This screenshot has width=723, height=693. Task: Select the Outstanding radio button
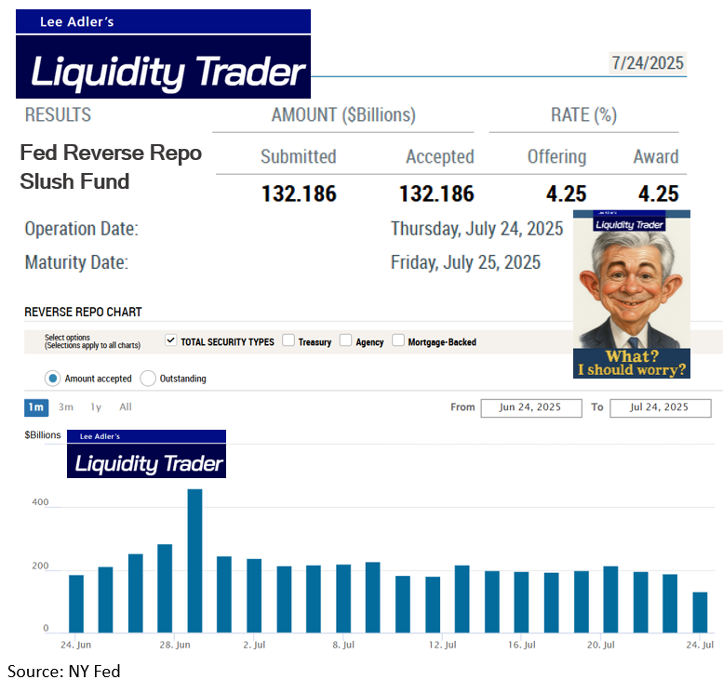point(148,379)
